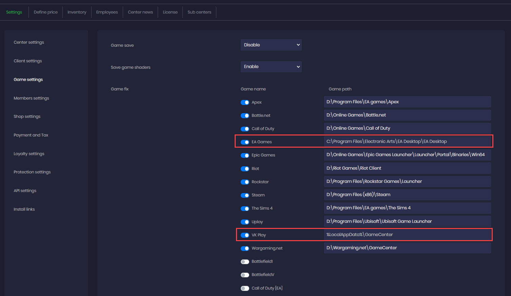Screen dimensions: 511x296
Task: Select Game settings in sidebar
Action: (28, 80)
